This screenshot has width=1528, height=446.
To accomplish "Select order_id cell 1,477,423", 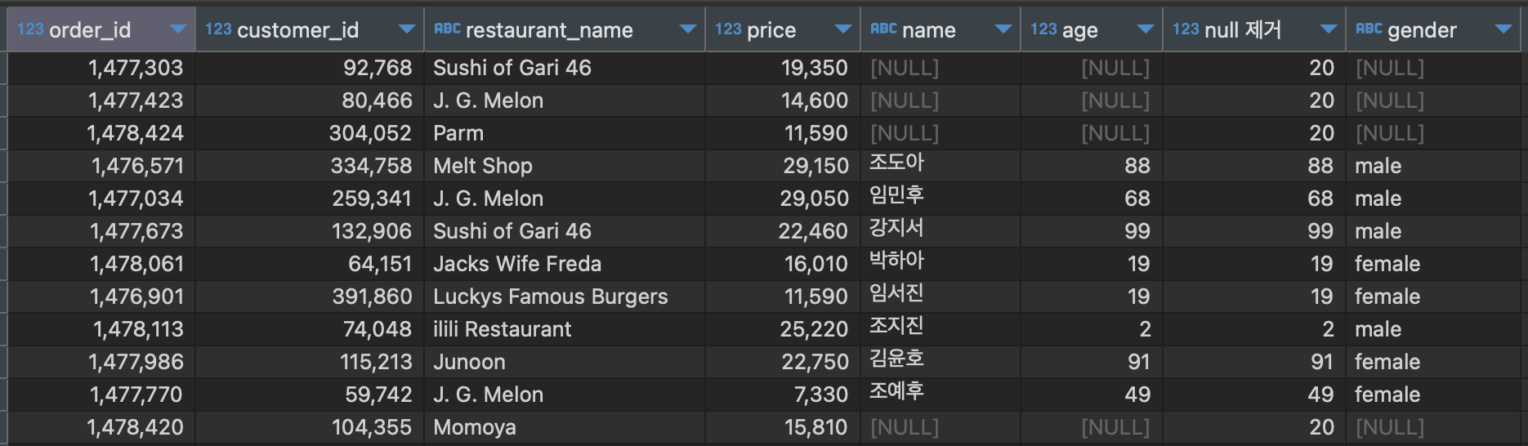I will click(x=101, y=100).
